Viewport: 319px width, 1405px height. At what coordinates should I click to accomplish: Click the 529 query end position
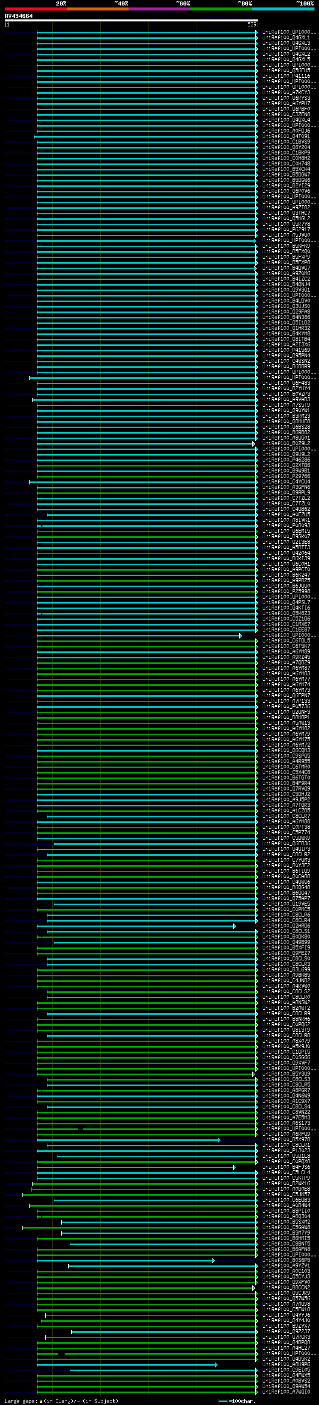[x=251, y=24]
